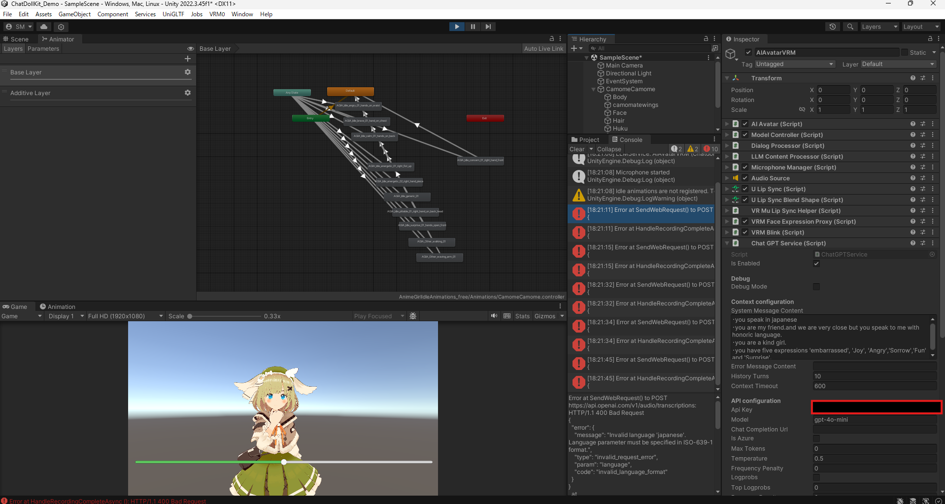
Task: Open Base Layer gear settings
Action: click(x=187, y=72)
